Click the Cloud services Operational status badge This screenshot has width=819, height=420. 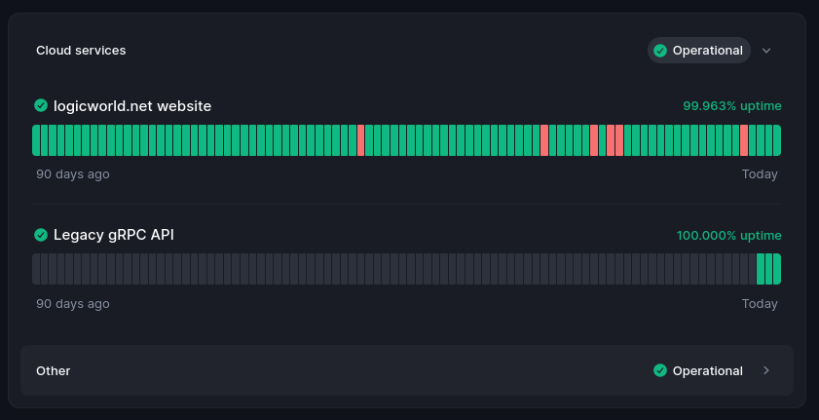tap(698, 51)
